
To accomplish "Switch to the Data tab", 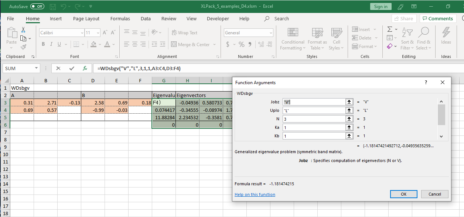I will (x=146, y=18).
